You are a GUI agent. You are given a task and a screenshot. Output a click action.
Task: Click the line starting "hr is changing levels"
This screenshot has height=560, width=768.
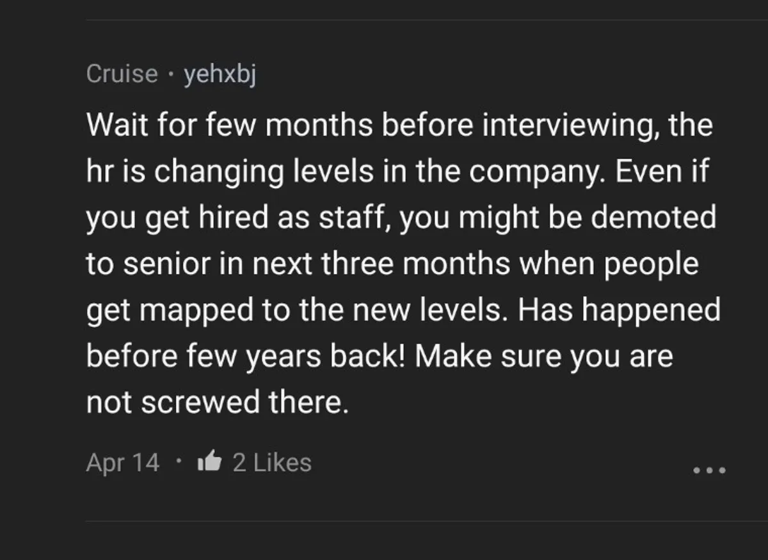pos(397,172)
